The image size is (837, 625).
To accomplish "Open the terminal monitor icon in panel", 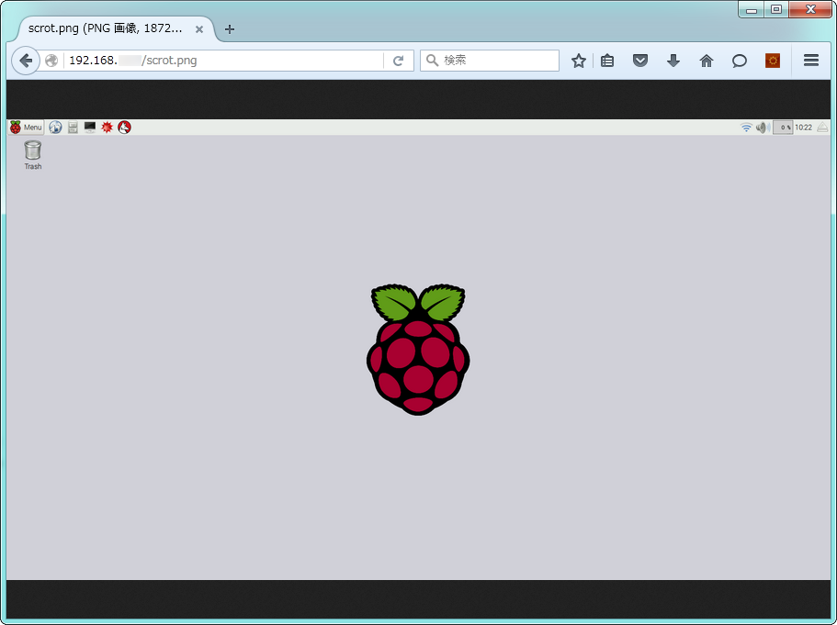I will pyautogui.click(x=90, y=127).
